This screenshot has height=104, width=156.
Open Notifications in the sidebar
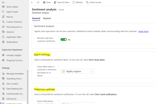(12, 42)
